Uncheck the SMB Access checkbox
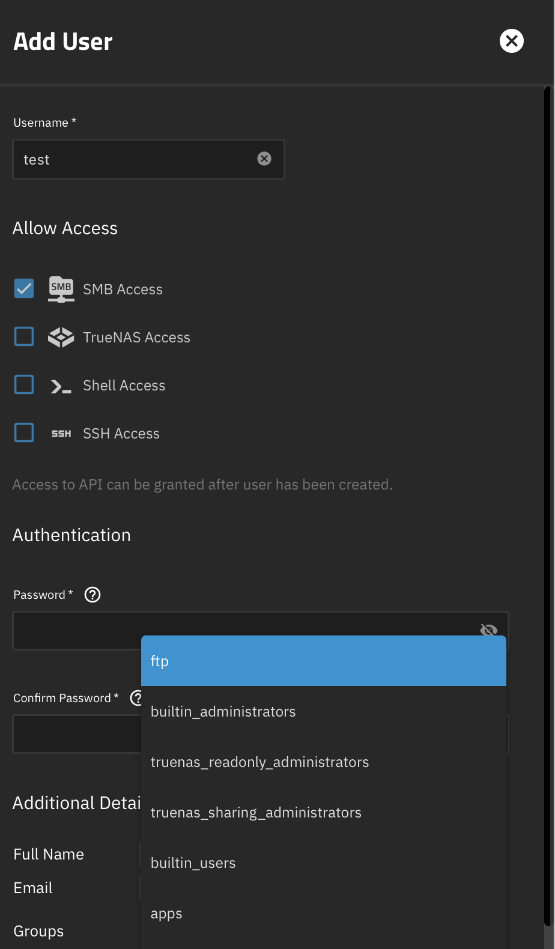The height and width of the screenshot is (949, 555). [24, 289]
